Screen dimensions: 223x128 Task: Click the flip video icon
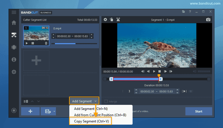pos(118,20)
